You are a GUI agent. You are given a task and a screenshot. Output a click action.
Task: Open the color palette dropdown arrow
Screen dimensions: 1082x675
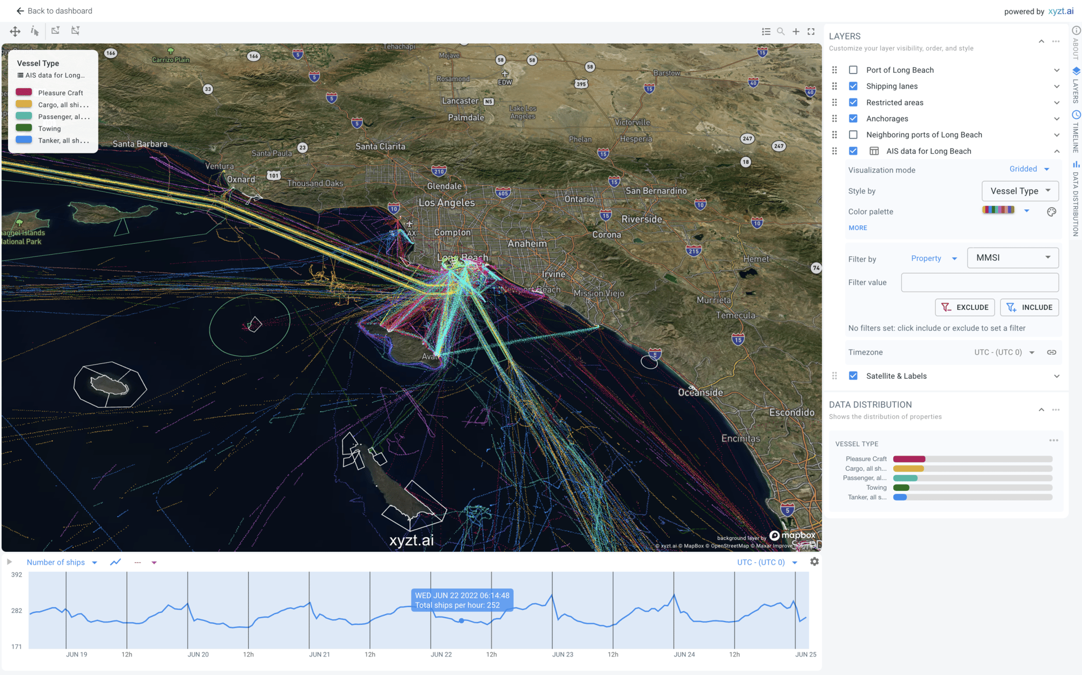[x=1026, y=211]
